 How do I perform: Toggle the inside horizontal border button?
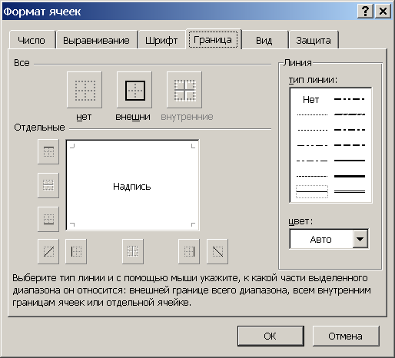(x=48, y=185)
